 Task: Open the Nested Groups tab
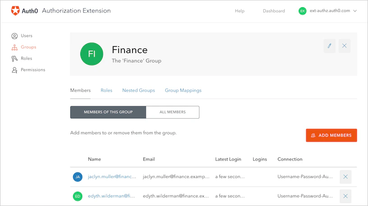point(138,90)
